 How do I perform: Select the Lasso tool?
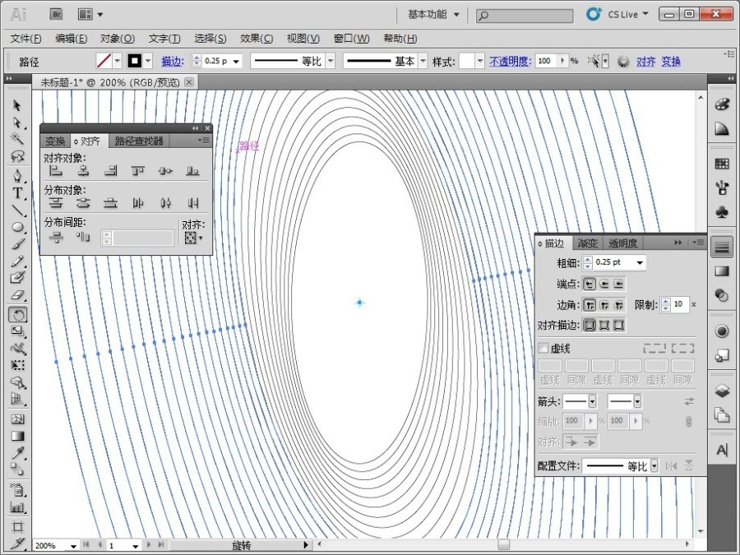click(x=17, y=155)
